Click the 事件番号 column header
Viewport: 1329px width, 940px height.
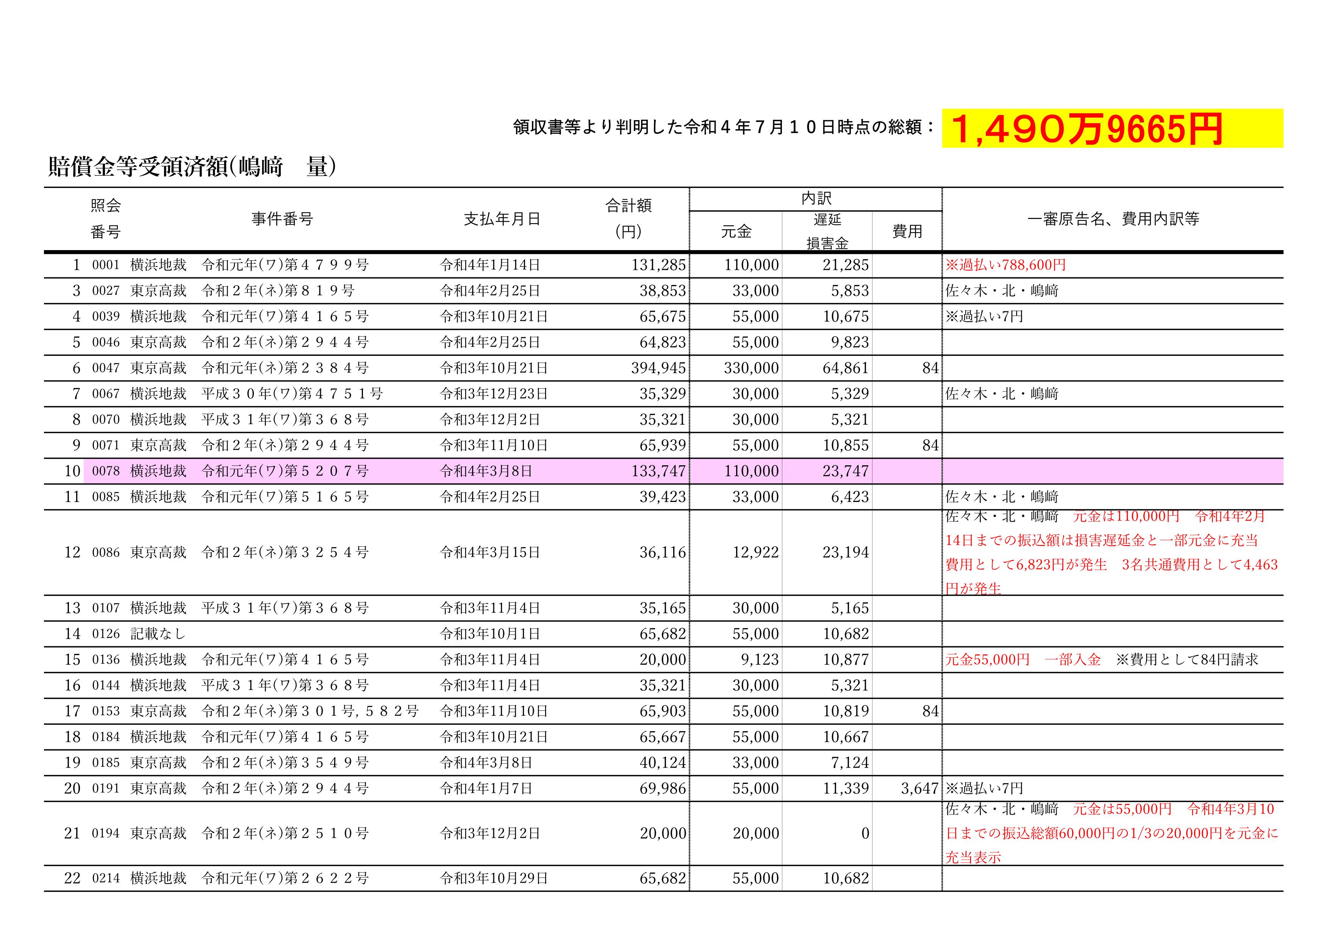point(282,219)
